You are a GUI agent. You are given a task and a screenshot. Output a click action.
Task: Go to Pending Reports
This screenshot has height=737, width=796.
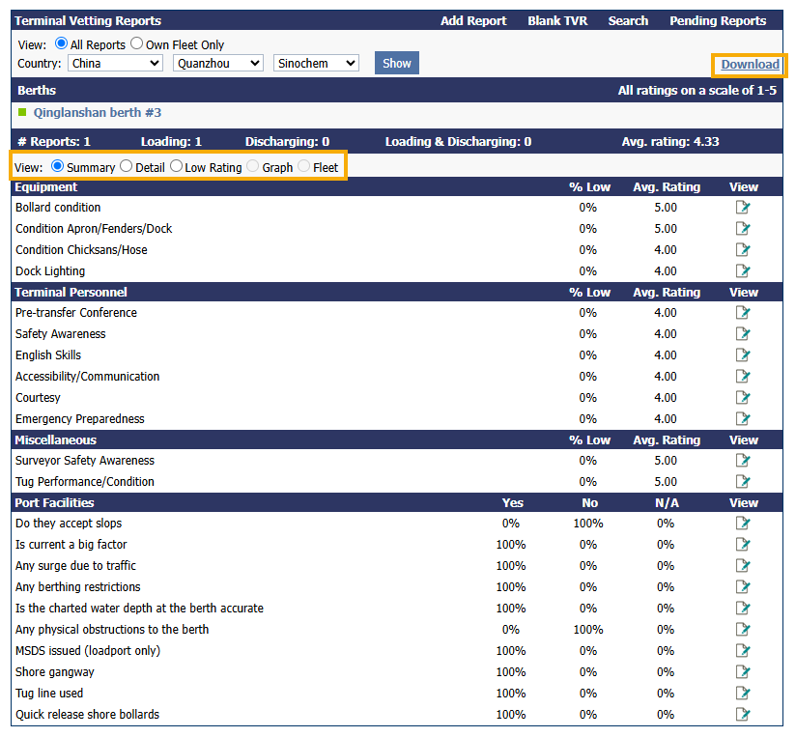717,21
